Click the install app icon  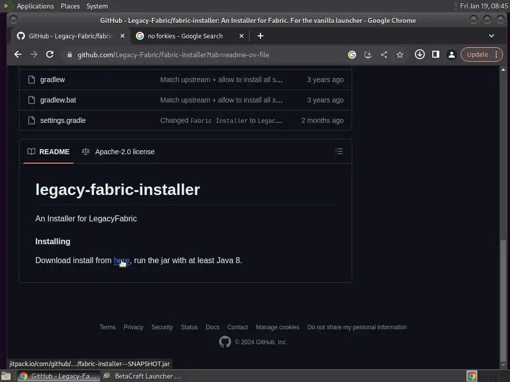point(368,55)
